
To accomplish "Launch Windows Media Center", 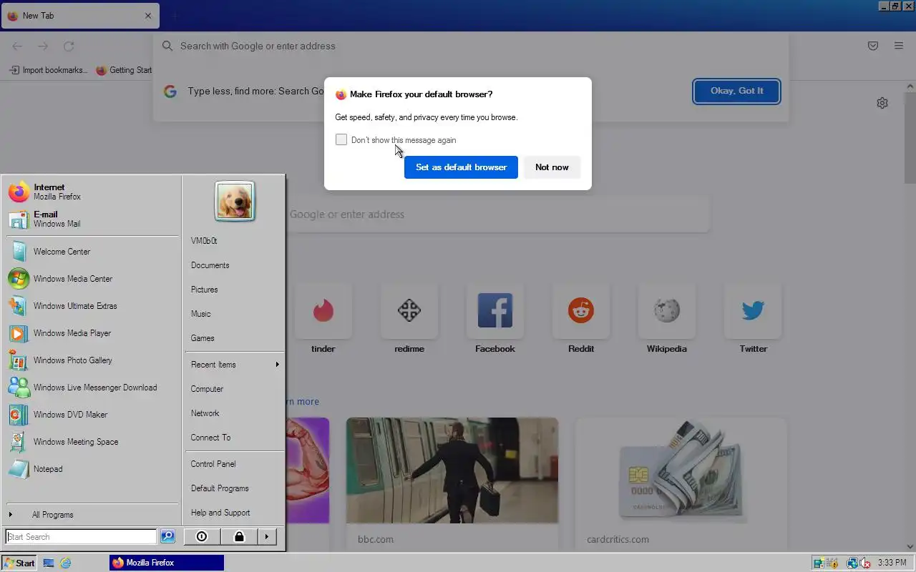I will [x=92, y=279].
